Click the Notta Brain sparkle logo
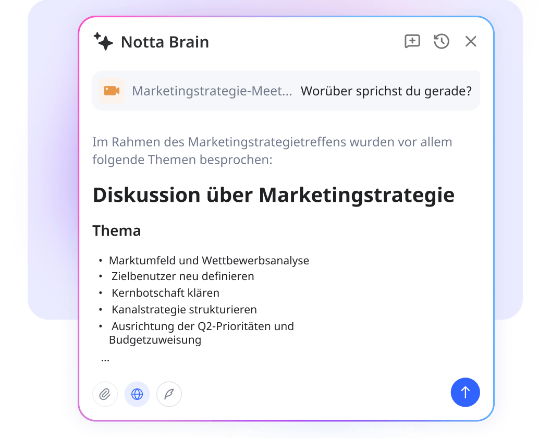Image resolution: width=551 pixels, height=438 pixels. pos(103,42)
